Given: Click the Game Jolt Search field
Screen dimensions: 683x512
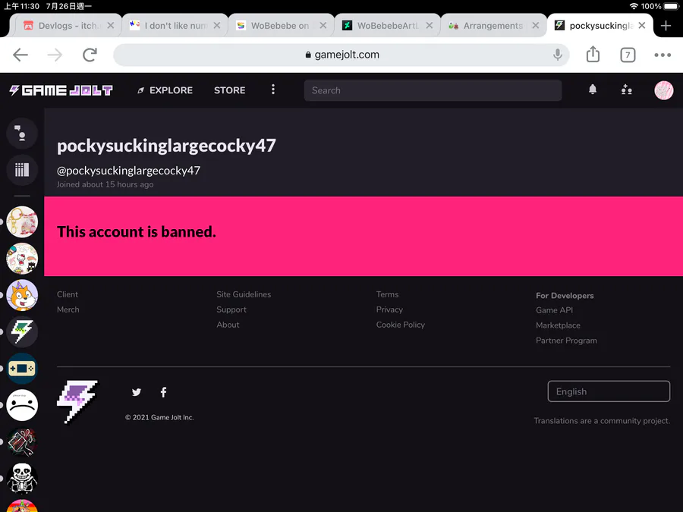Looking at the screenshot, I should pyautogui.click(x=433, y=90).
